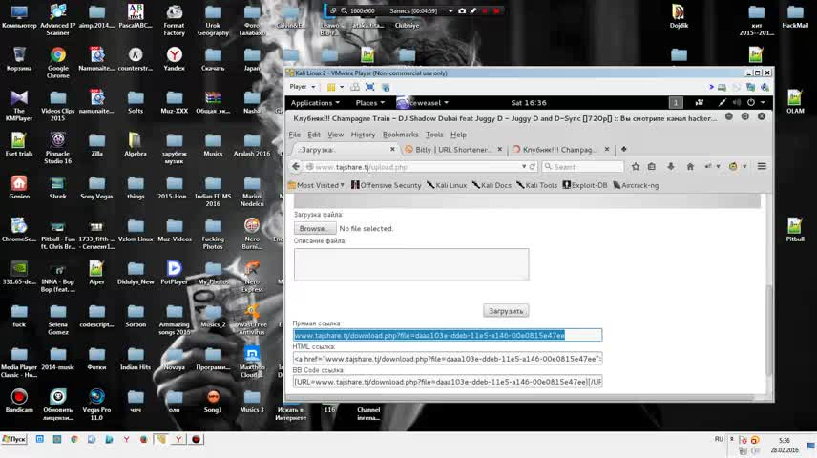The image size is (817, 458).
Task: Reload the tajshare.tj page
Action: point(533,167)
